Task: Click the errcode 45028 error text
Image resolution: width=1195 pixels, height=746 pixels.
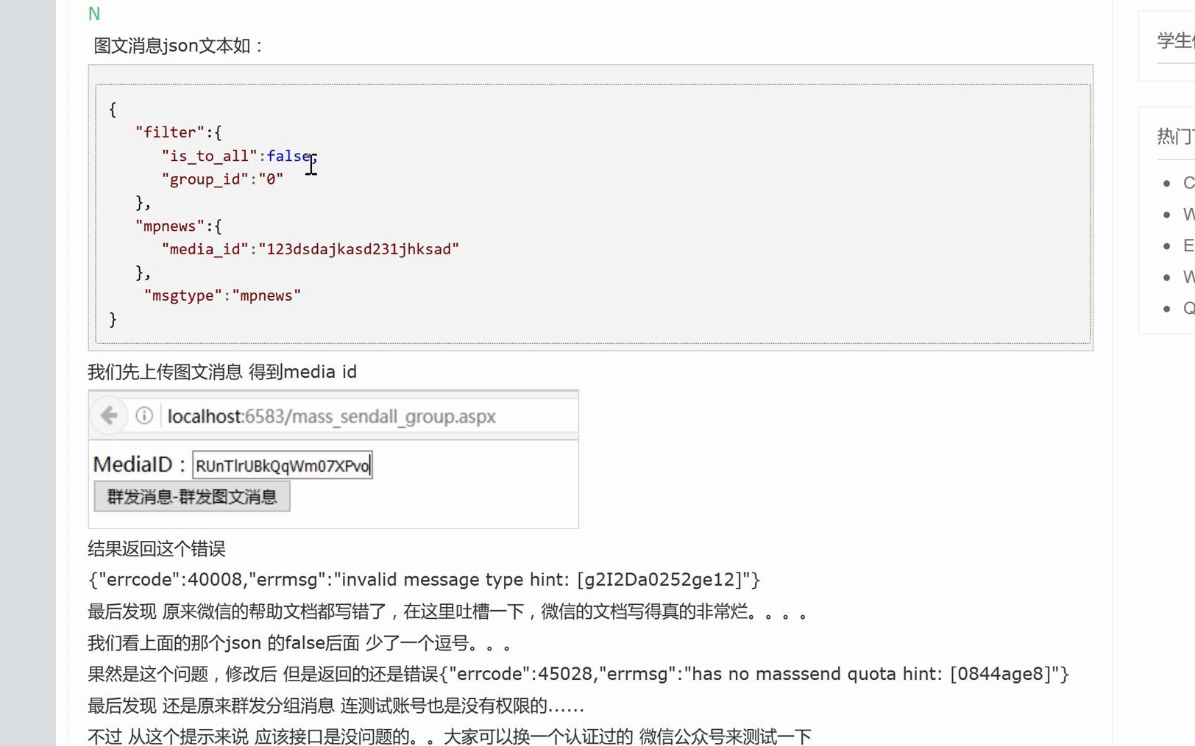Action: (x=754, y=674)
